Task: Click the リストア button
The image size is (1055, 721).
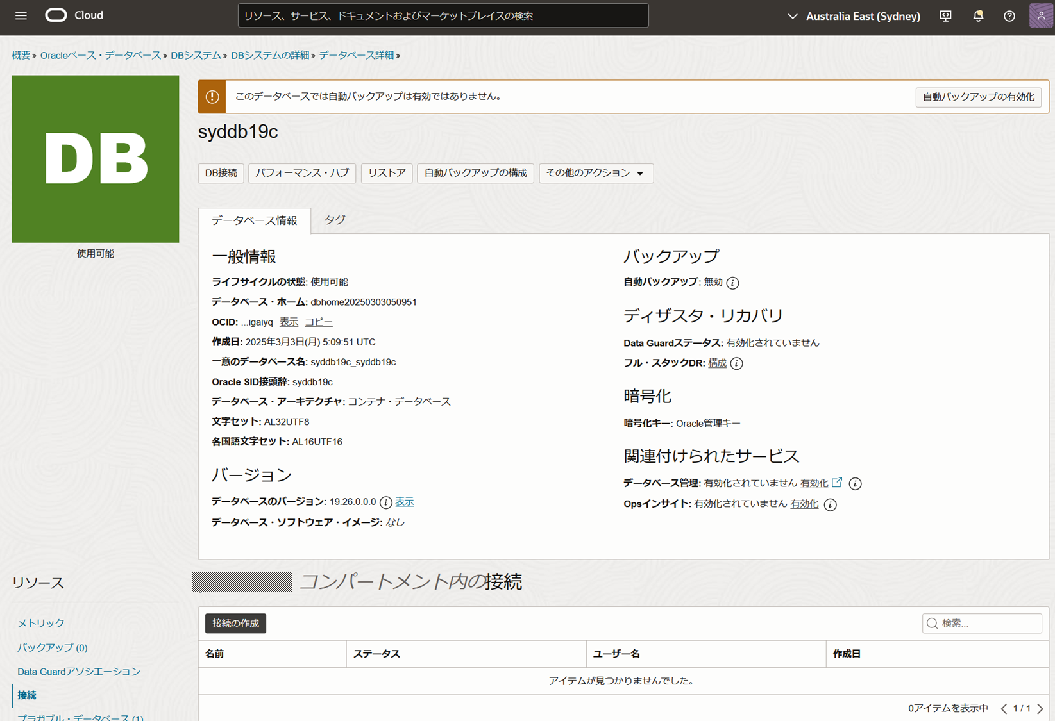Action: (387, 173)
